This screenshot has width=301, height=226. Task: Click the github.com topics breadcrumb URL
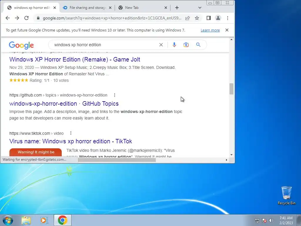58,95
